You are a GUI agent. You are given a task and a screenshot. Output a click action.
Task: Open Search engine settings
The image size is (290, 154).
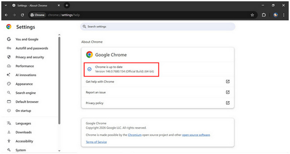point(26,93)
